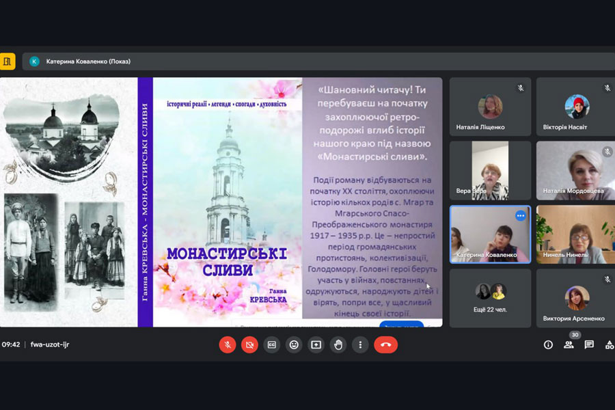Open the three-dot more options menu

pos(360,345)
